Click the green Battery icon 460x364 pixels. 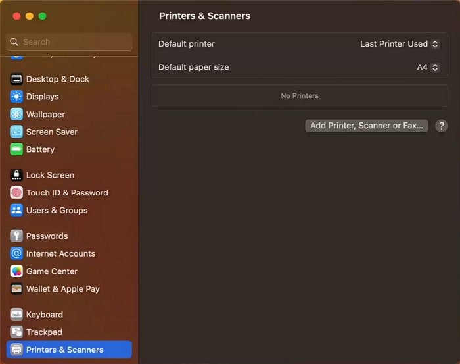pyautogui.click(x=16, y=149)
